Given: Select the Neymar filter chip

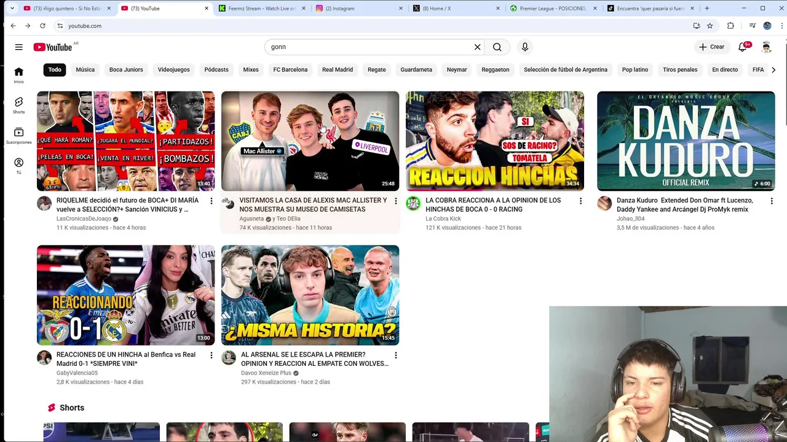Looking at the screenshot, I should click(457, 69).
